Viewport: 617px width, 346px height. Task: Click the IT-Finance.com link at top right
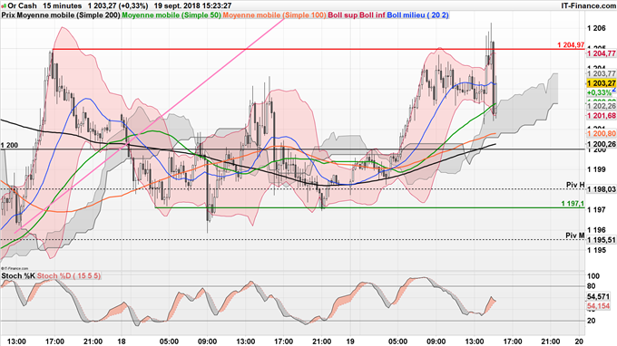pos(588,6)
